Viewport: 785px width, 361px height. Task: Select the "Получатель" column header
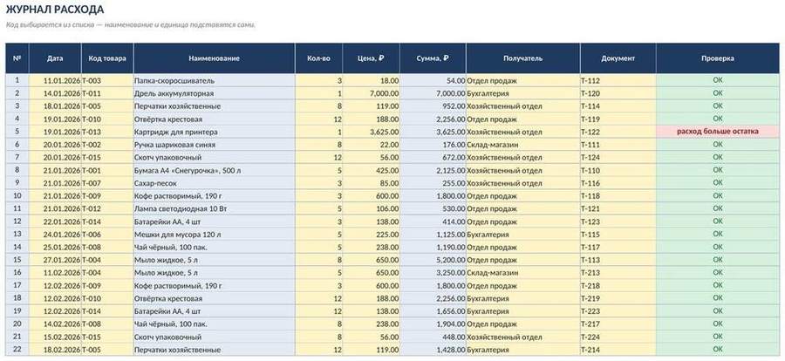pyautogui.click(x=522, y=58)
